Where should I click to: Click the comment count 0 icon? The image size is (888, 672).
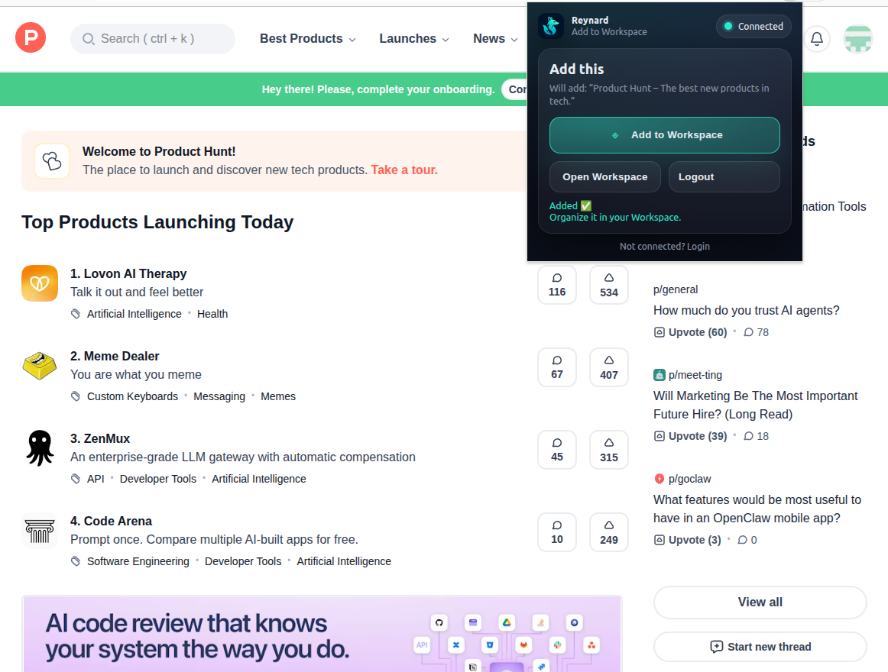click(743, 540)
